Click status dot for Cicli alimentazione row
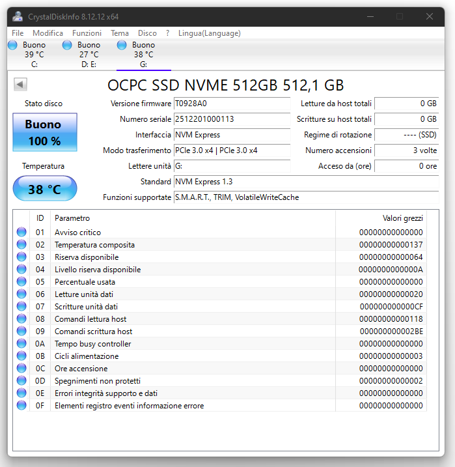Screen dimensions: 455x467 click(21, 356)
